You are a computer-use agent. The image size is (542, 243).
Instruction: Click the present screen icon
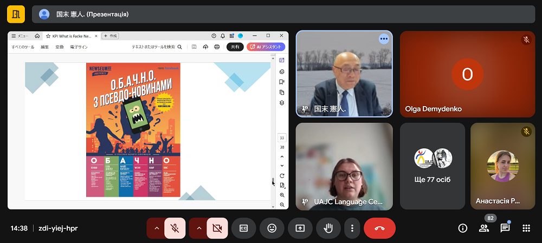click(x=300, y=228)
